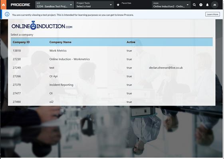Click the Procore logo
This screenshot has height=159, width=224.
pyautogui.click(x=20, y=5)
